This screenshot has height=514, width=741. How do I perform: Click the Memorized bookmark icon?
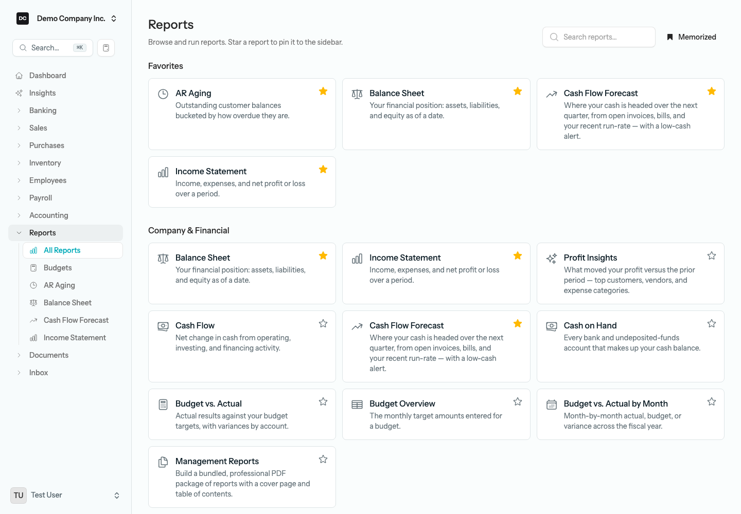pyautogui.click(x=670, y=37)
